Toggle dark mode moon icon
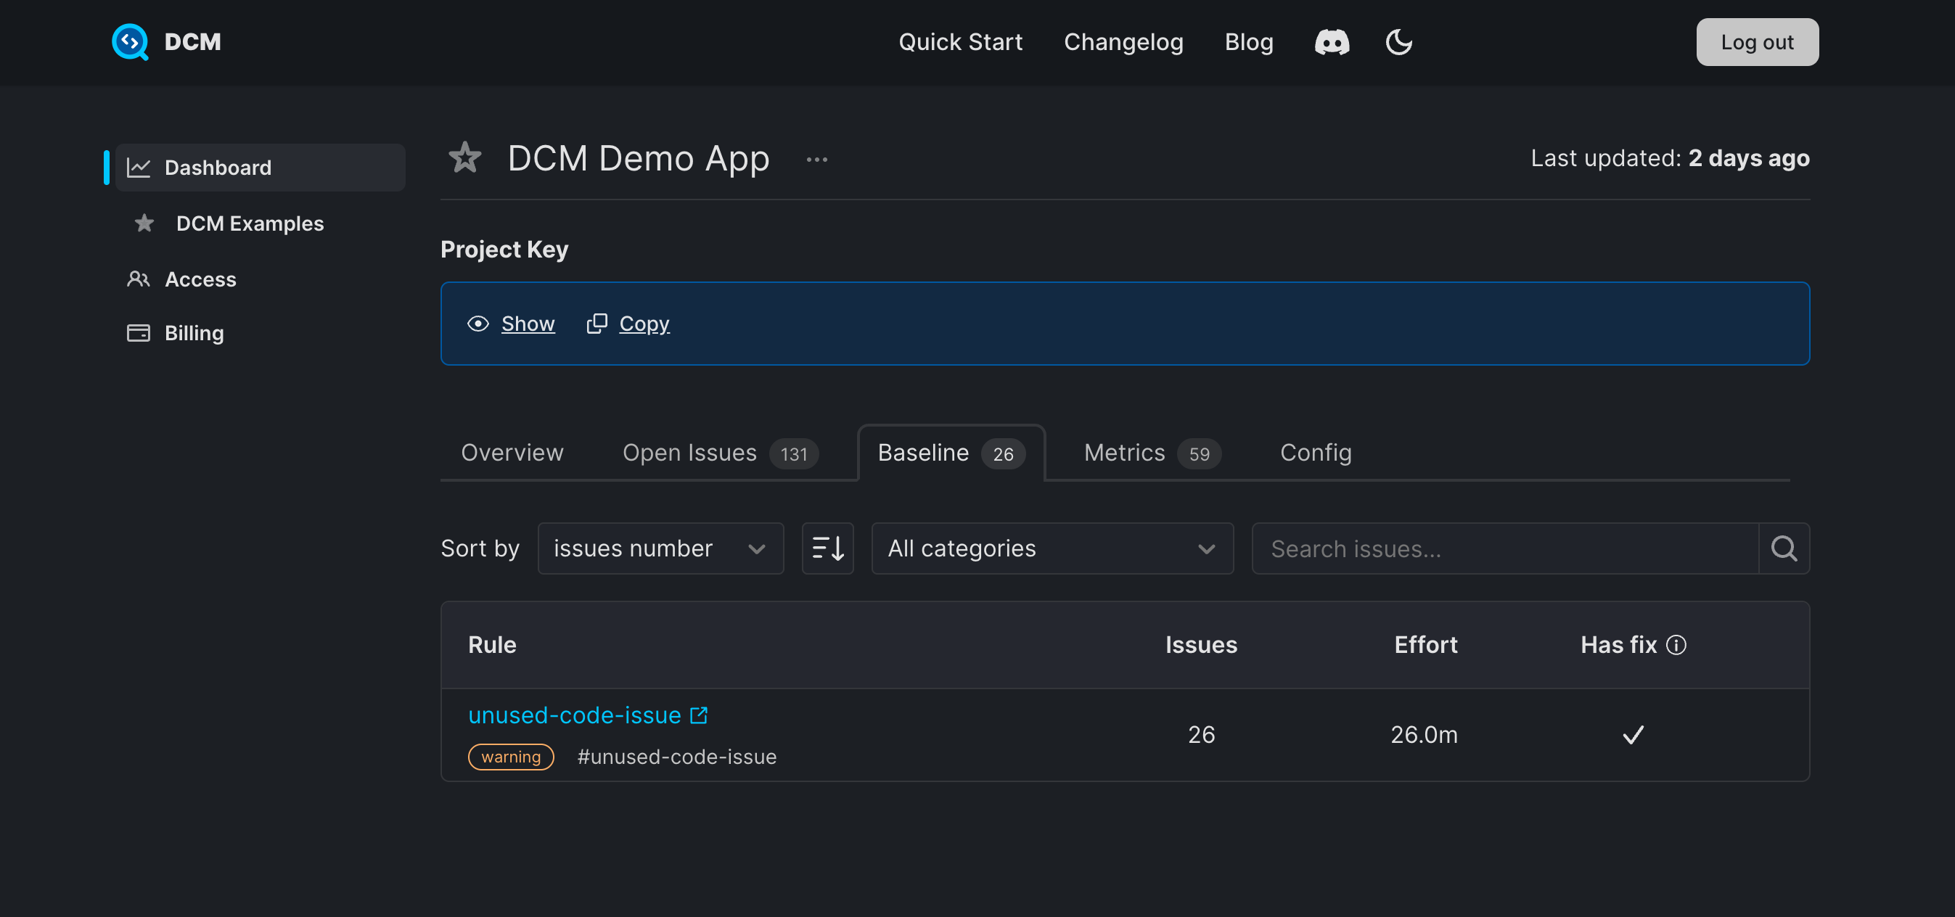This screenshot has height=917, width=1955. tap(1398, 43)
